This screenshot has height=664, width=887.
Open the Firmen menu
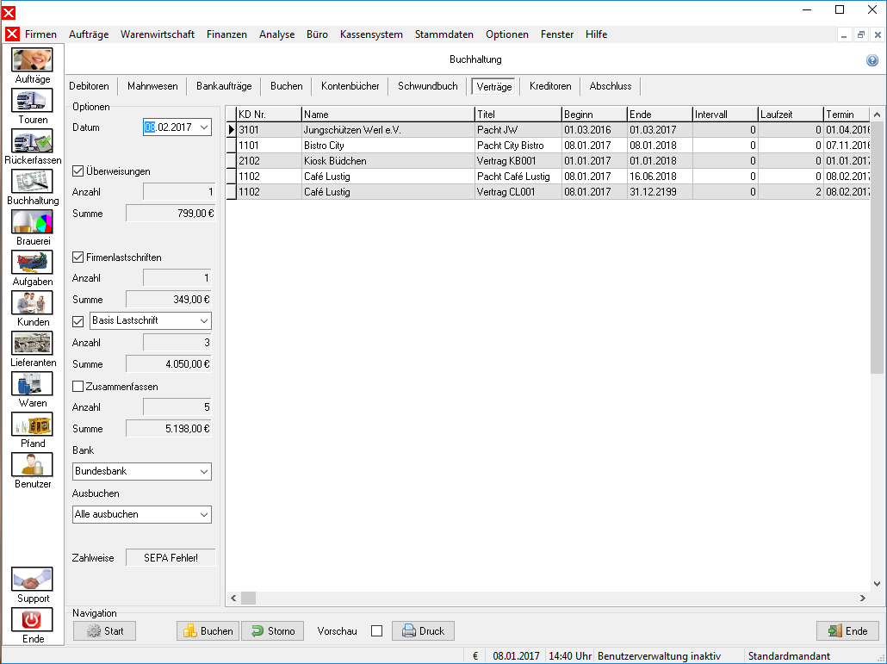click(40, 34)
